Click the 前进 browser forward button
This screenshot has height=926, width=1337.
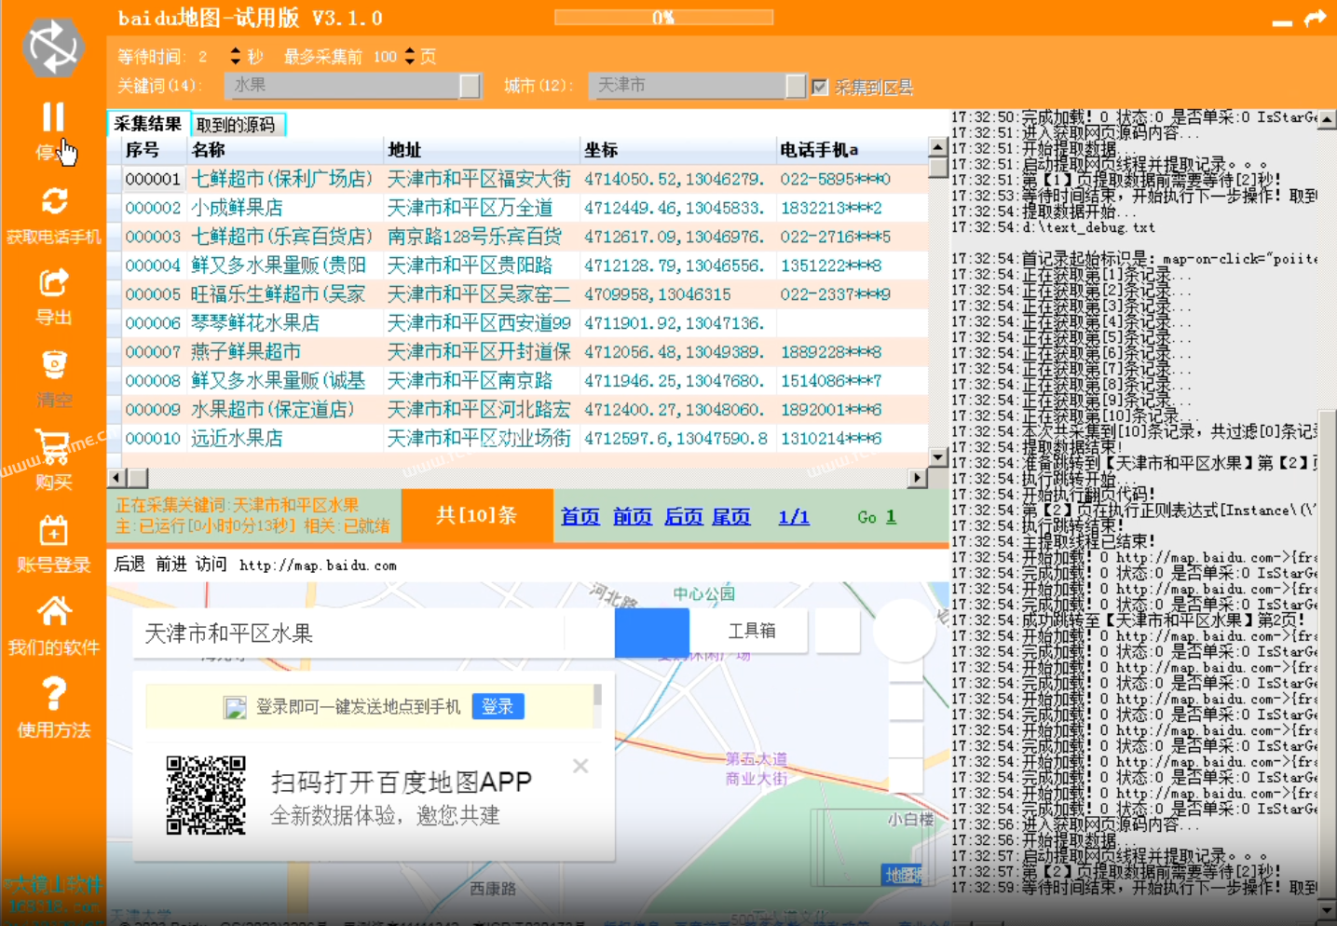coord(171,564)
